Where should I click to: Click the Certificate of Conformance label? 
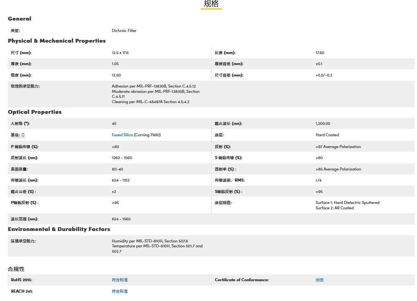242,280
